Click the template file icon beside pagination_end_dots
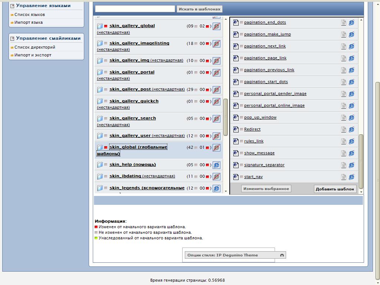 [236, 23]
